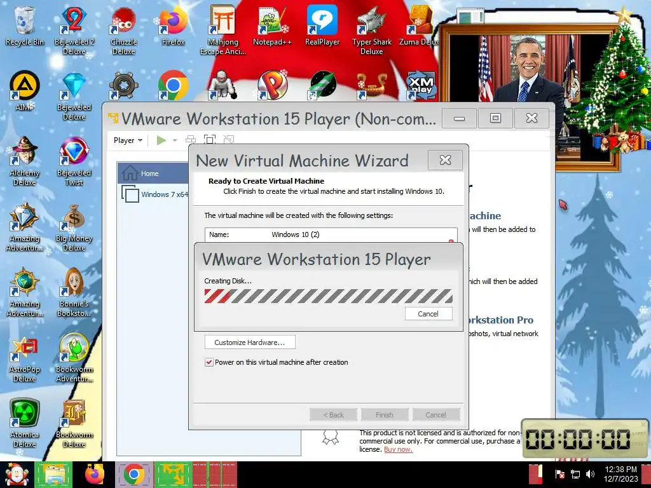Close the New Virtual Machine Wizard dialog

[x=445, y=159]
